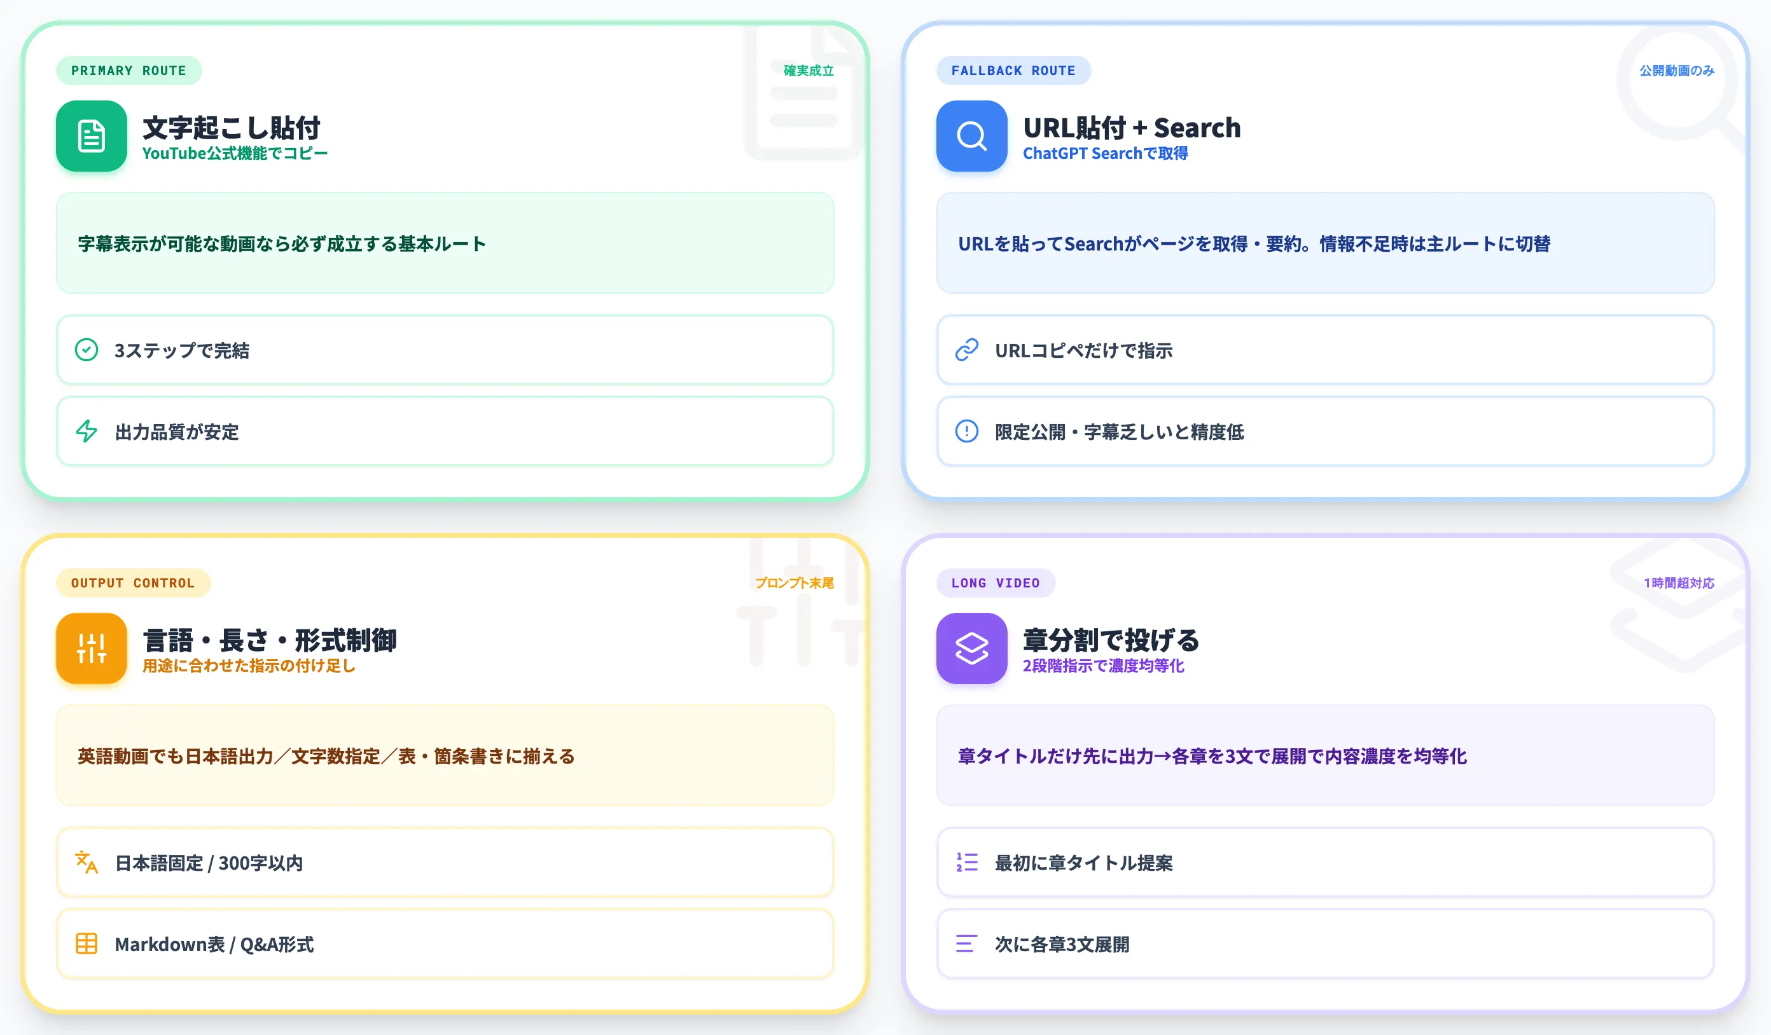Click the 日本語固定 / 300字以内 row text

[x=209, y=863]
